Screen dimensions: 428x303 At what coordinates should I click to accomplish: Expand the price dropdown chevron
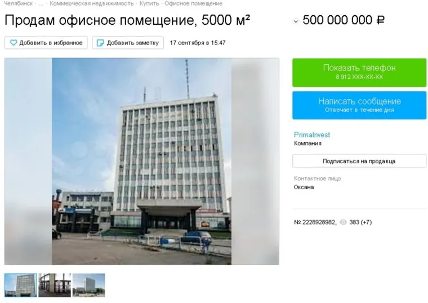[x=296, y=21]
